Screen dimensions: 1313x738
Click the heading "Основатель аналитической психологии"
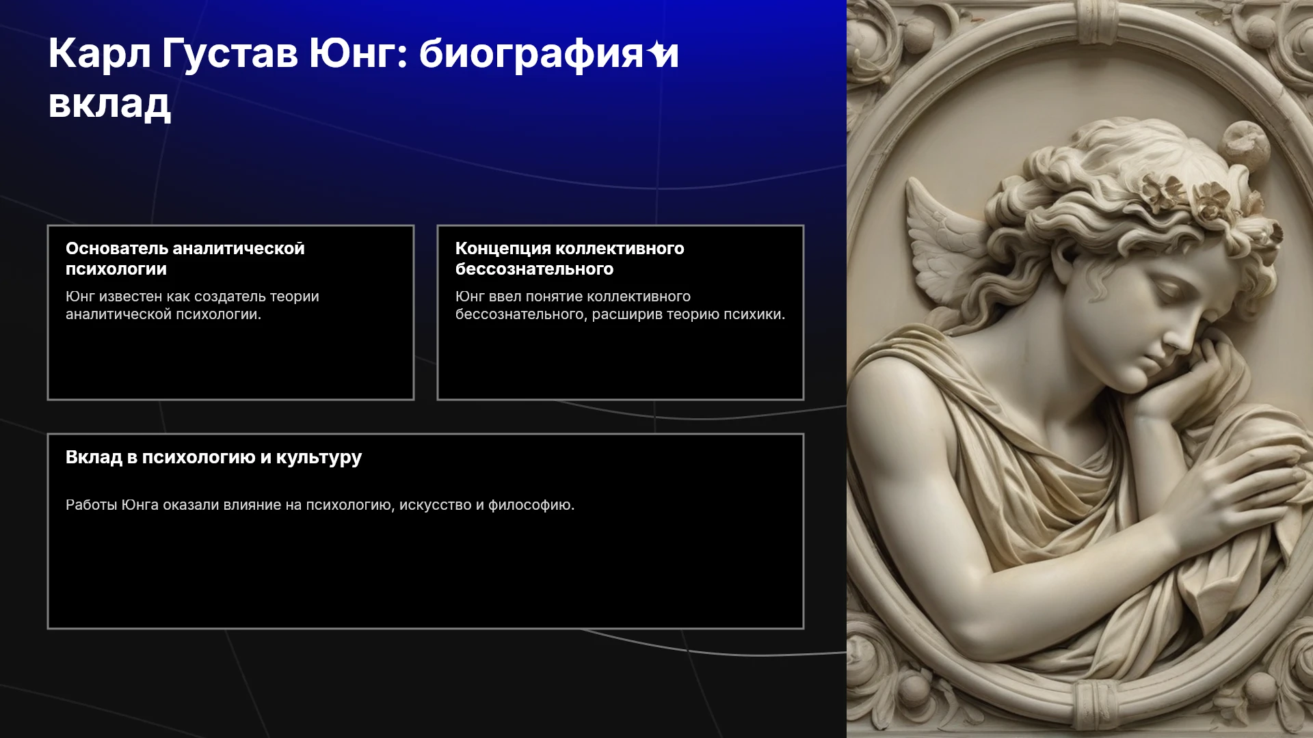point(185,258)
